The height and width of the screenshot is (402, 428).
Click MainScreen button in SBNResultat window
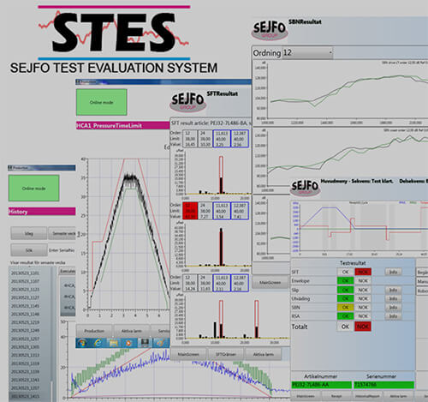click(270, 283)
